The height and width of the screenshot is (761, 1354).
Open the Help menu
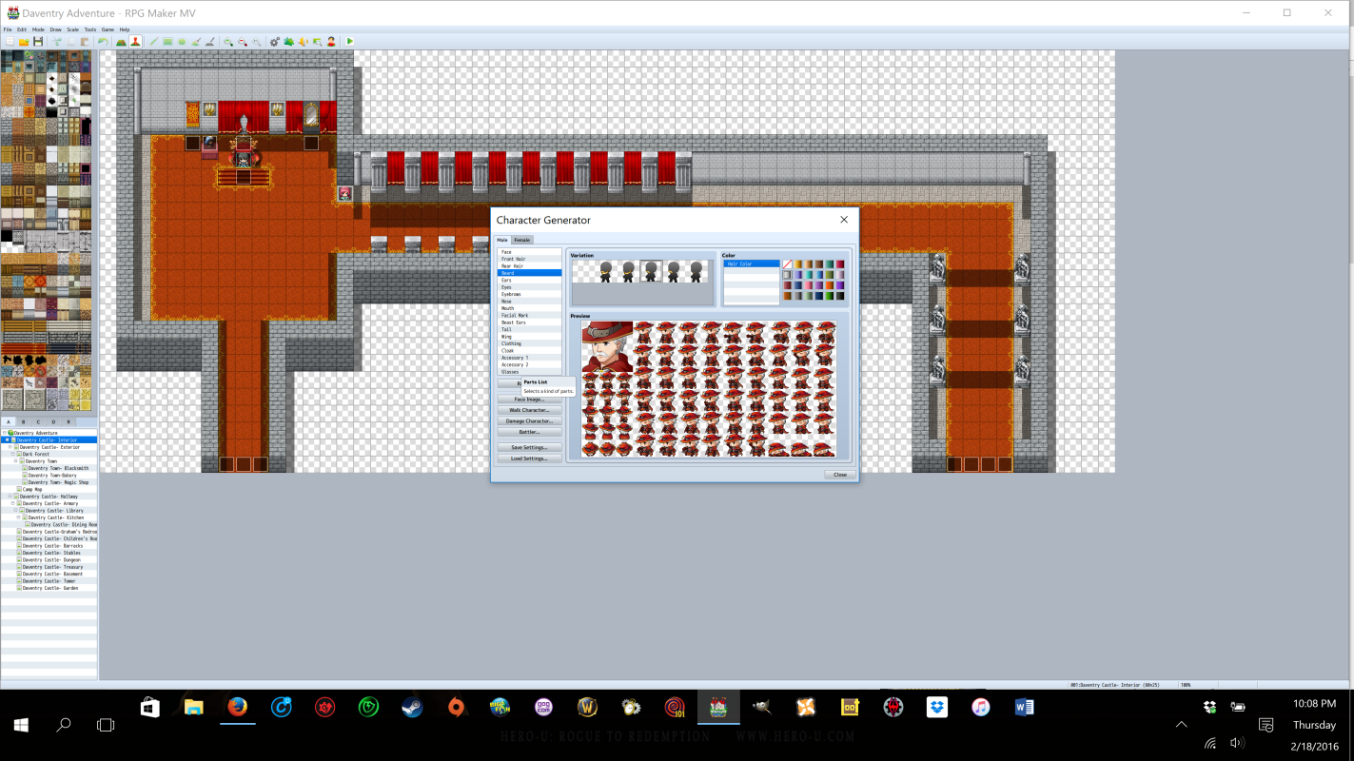click(x=125, y=29)
